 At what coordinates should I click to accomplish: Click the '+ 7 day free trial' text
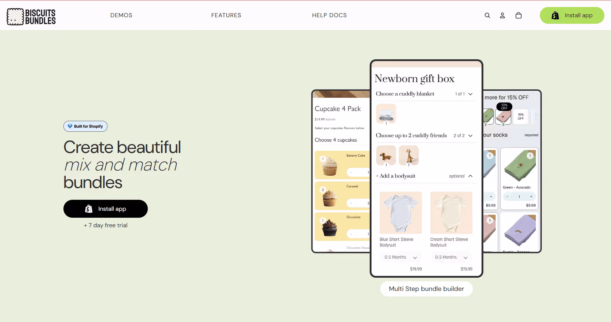click(x=106, y=225)
